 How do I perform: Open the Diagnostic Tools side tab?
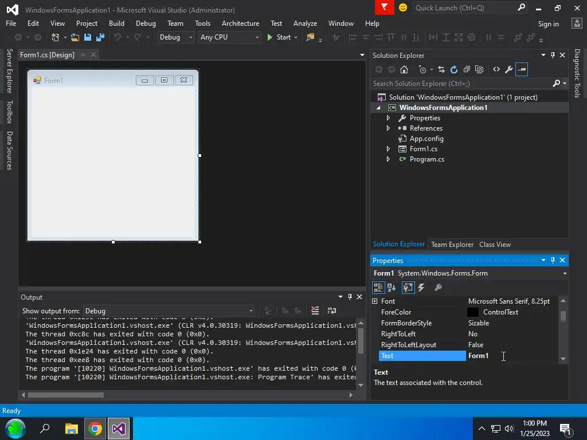(x=577, y=73)
